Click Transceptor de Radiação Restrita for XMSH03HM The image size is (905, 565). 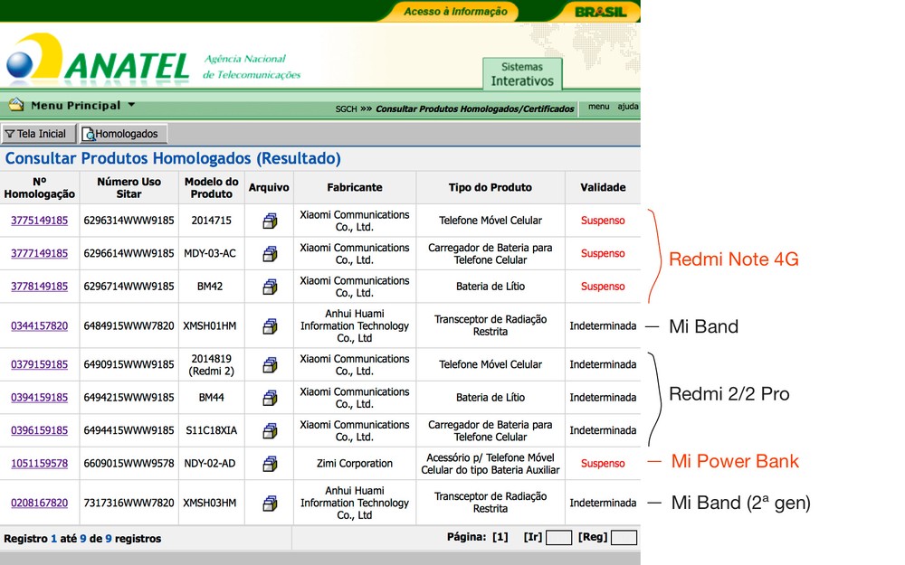tap(490, 503)
